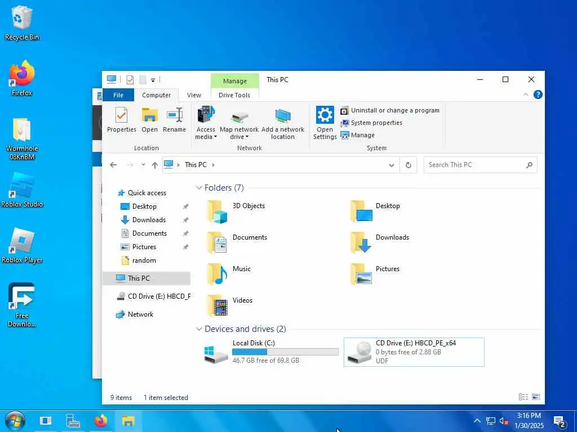Viewport: 577px width, 432px height.
Task: Click the Properties ribbon icon
Action: pyautogui.click(x=122, y=120)
